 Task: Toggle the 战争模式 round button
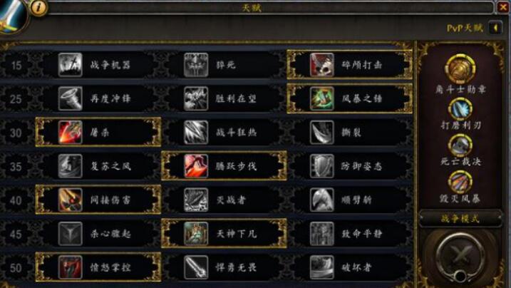tap(460, 257)
